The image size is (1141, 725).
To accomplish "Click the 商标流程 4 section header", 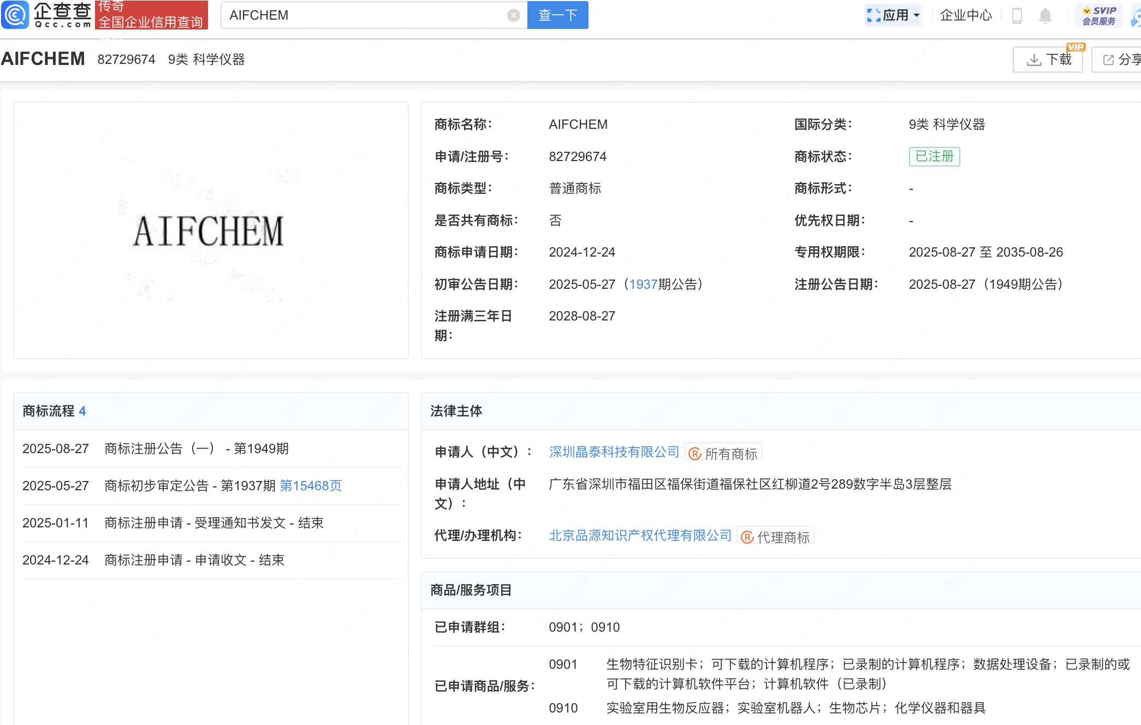I will point(211,411).
